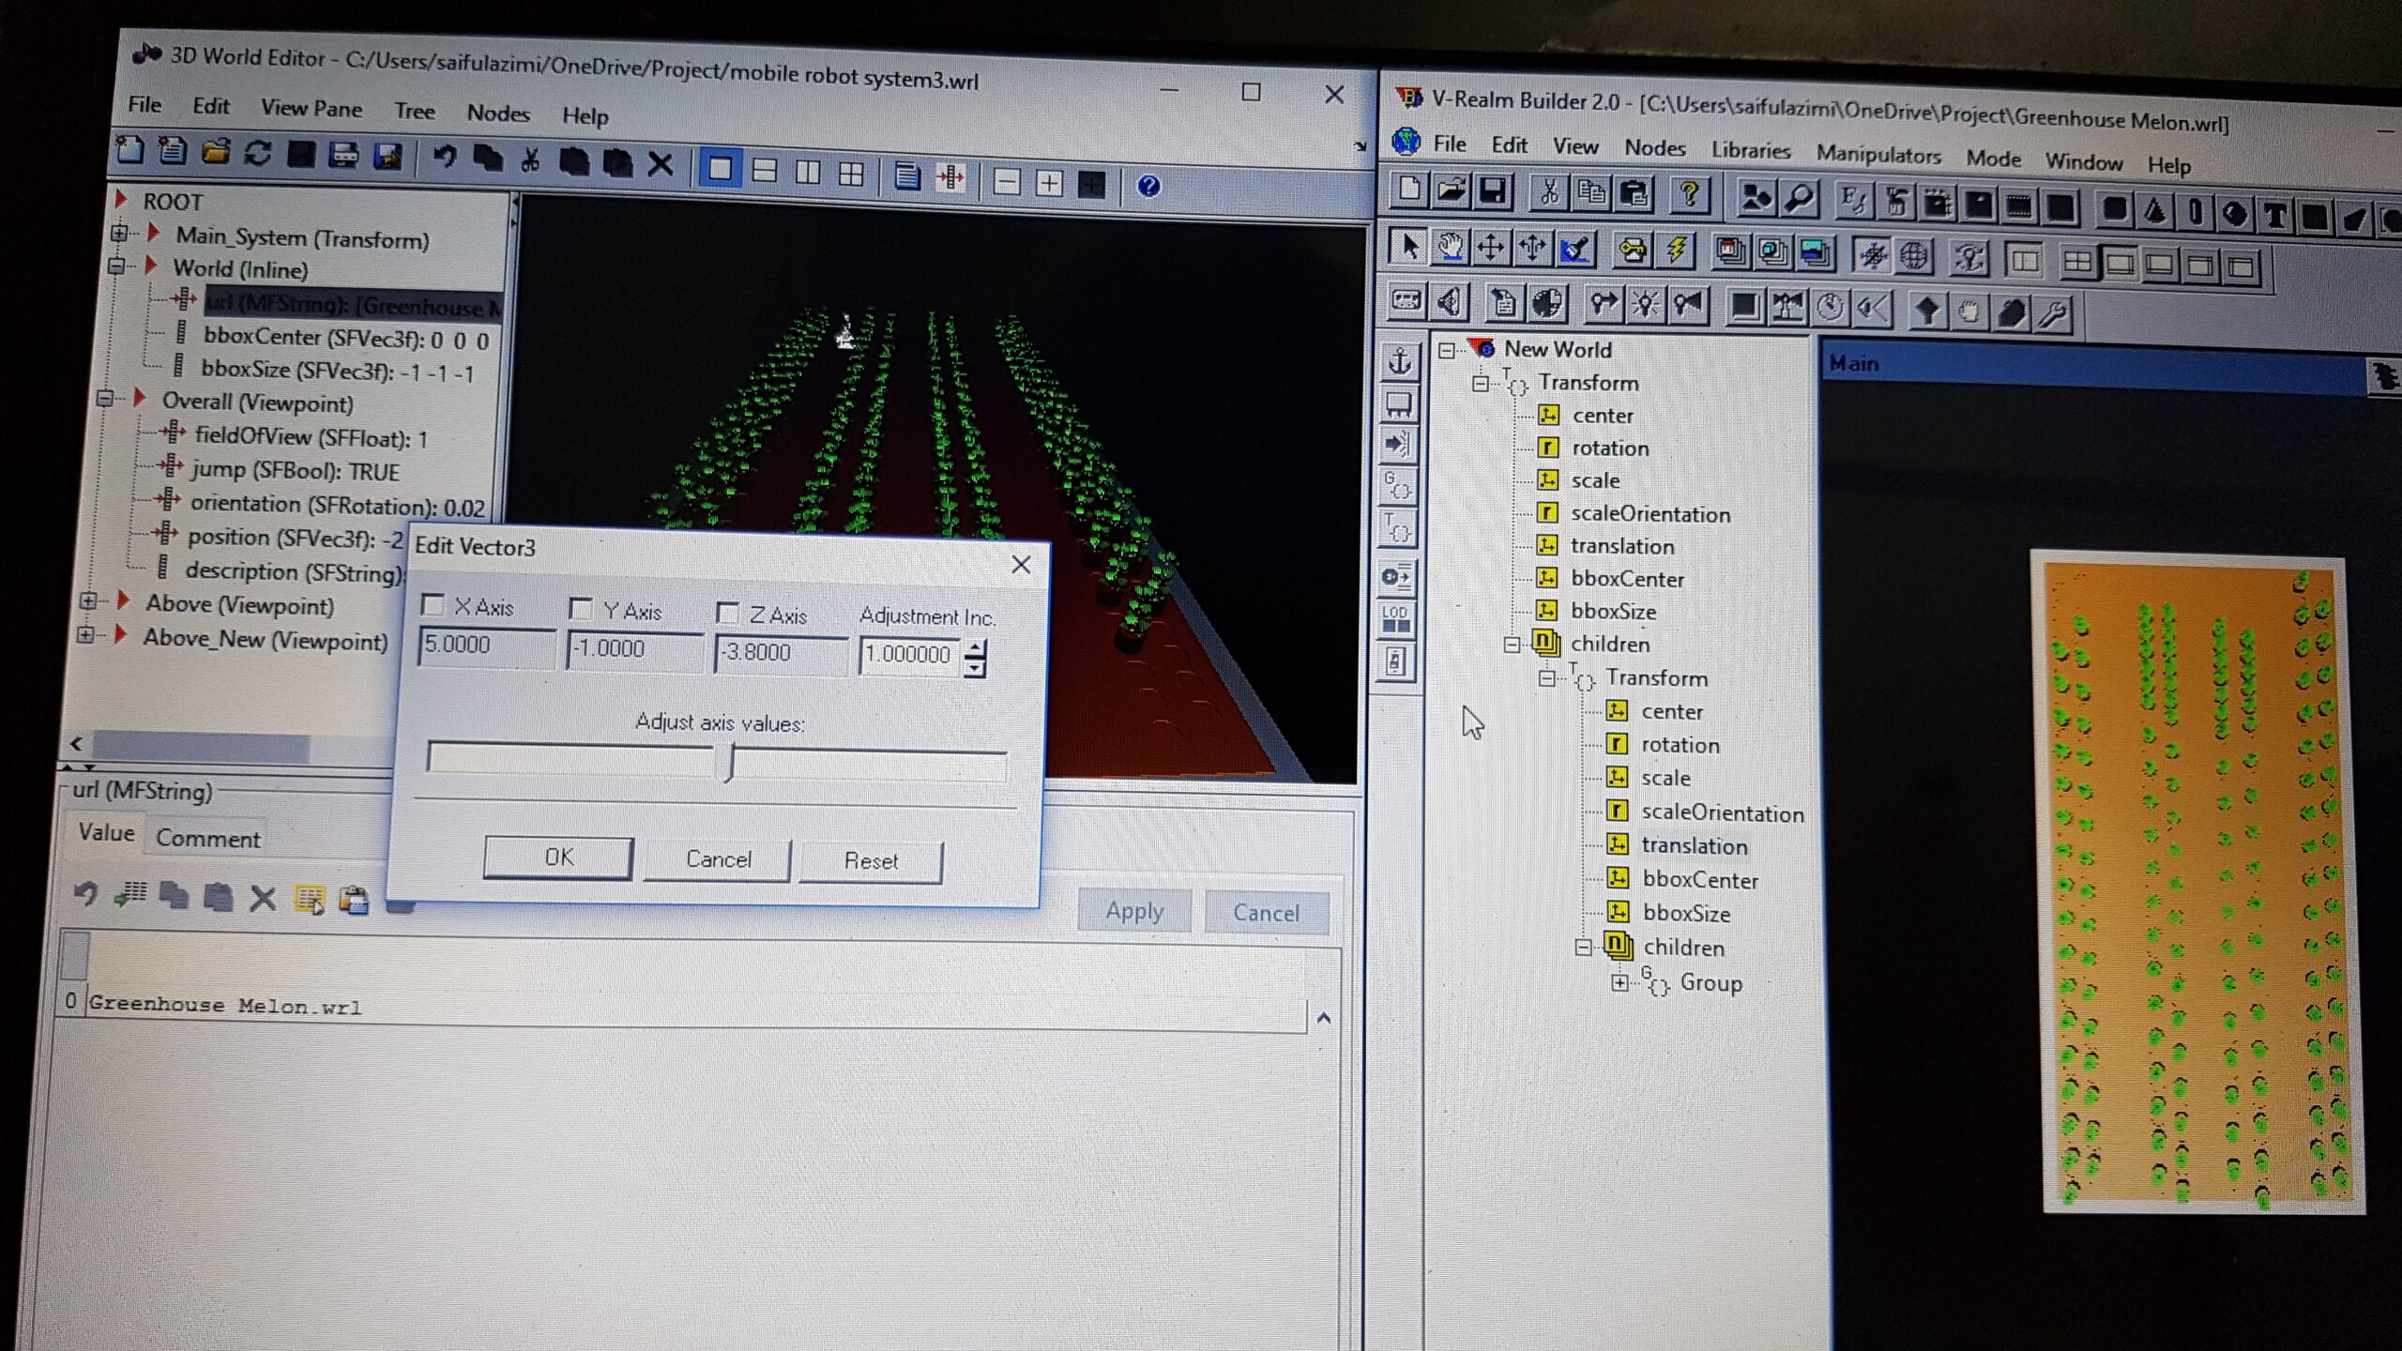Switch to the Comment tab
Screen dimensions: 2402x1351
coord(207,838)
